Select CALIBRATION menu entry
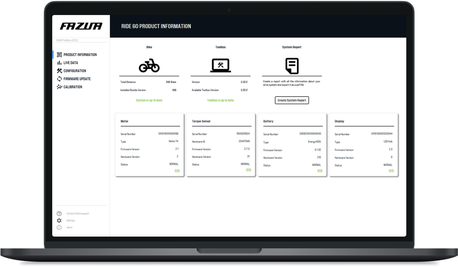This screenshot has height=267, width=458. click(73, 87)
